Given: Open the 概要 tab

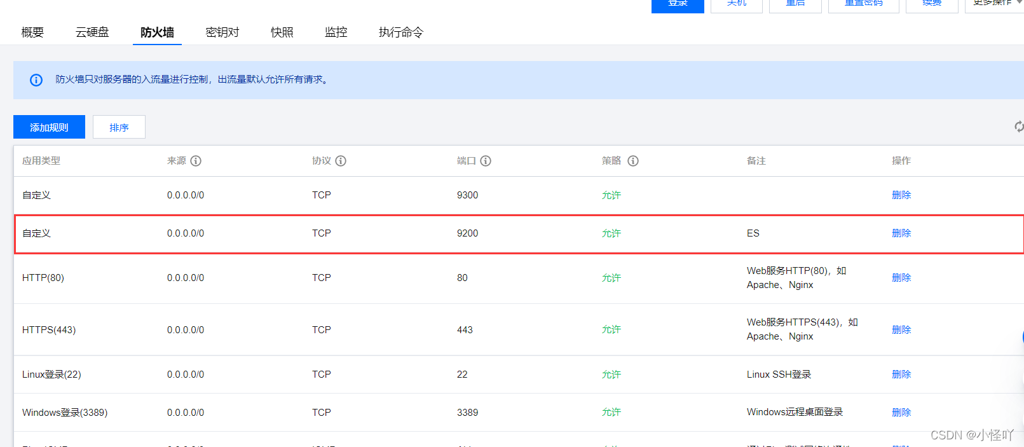Looking at the screenshot, I should click(32, 32).
